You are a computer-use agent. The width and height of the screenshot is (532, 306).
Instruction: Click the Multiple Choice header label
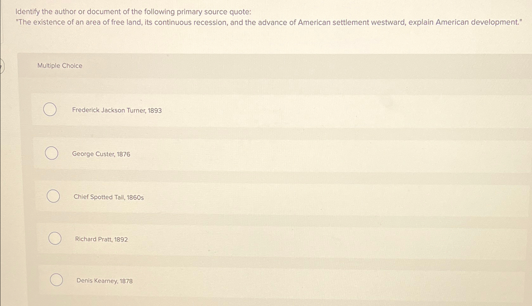click(x=60, y=65)
